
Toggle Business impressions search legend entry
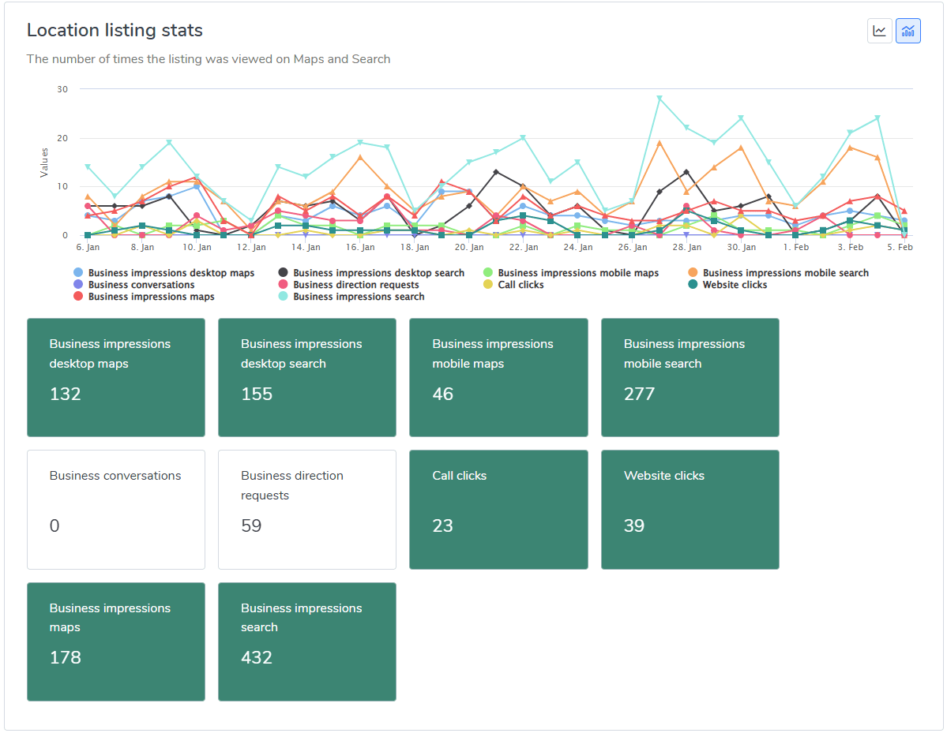(x=351, y=296)
